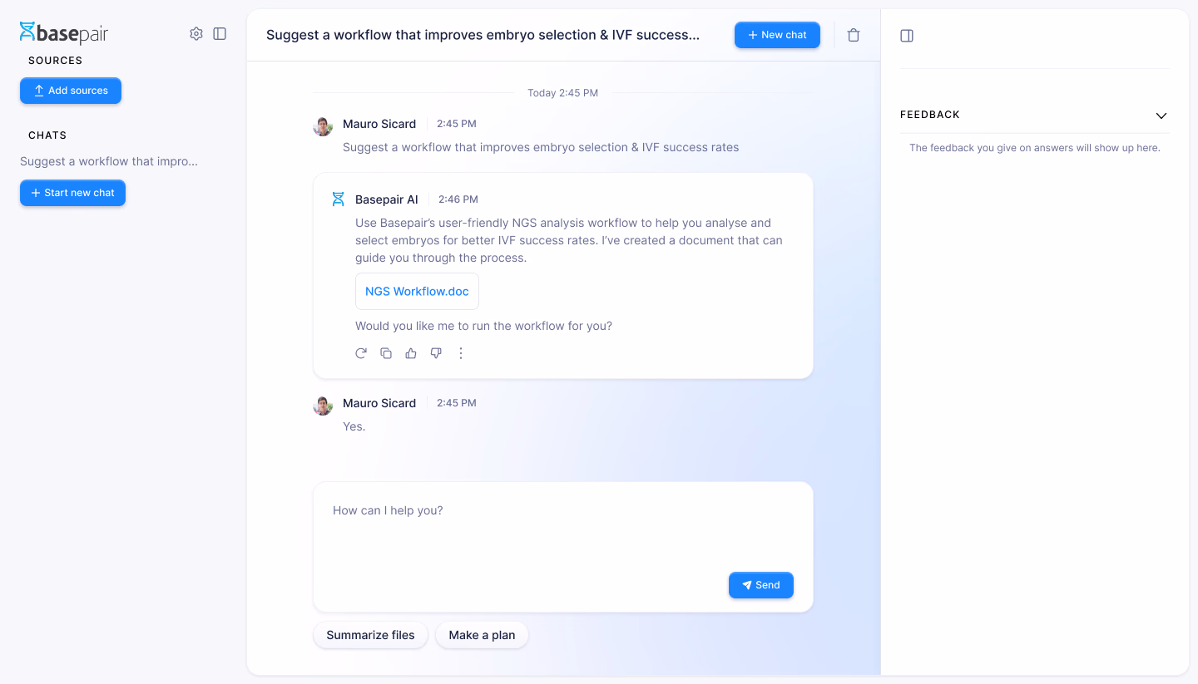Collapse the left sidebar panel icon
The image size is (1198, 684).
[220, 34]
